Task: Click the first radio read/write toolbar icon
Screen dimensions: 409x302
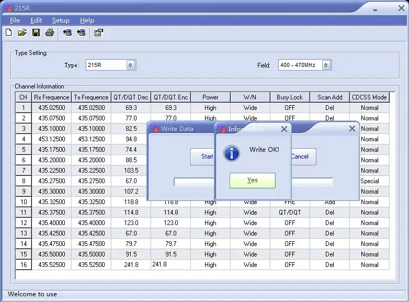Action: (x=67, y=32)
